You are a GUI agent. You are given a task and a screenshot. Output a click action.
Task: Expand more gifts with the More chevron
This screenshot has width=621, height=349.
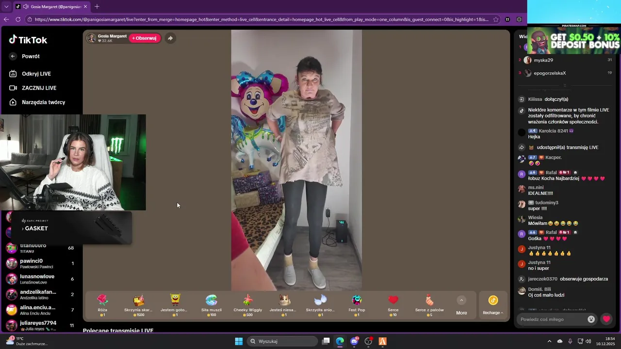(x=461, y=301)
